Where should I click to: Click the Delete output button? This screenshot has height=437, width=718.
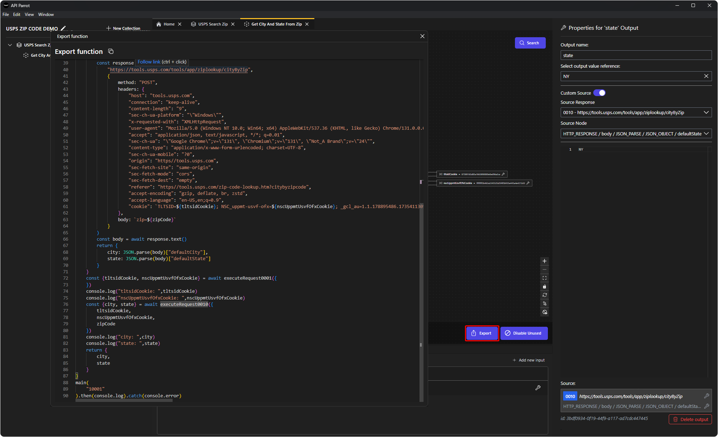coord(690,419)
